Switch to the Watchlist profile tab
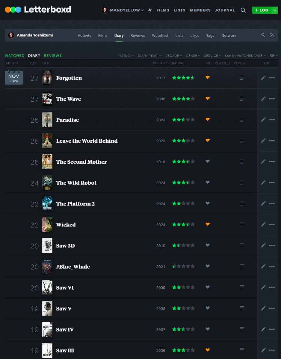The width and height of the screenshot is (281, 359). point(160,35)
